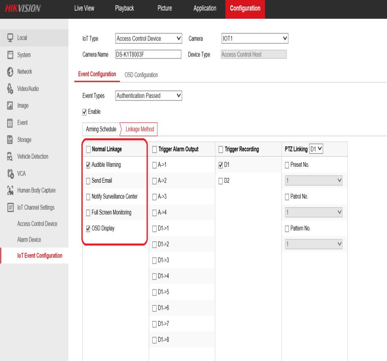Open the OSD Configuration tab
387x361 pixels.
coord(141,75)
